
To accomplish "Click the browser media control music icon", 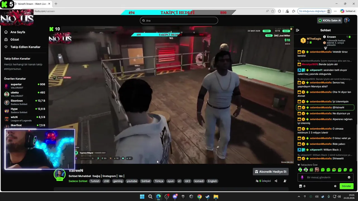I will point(287,11).
